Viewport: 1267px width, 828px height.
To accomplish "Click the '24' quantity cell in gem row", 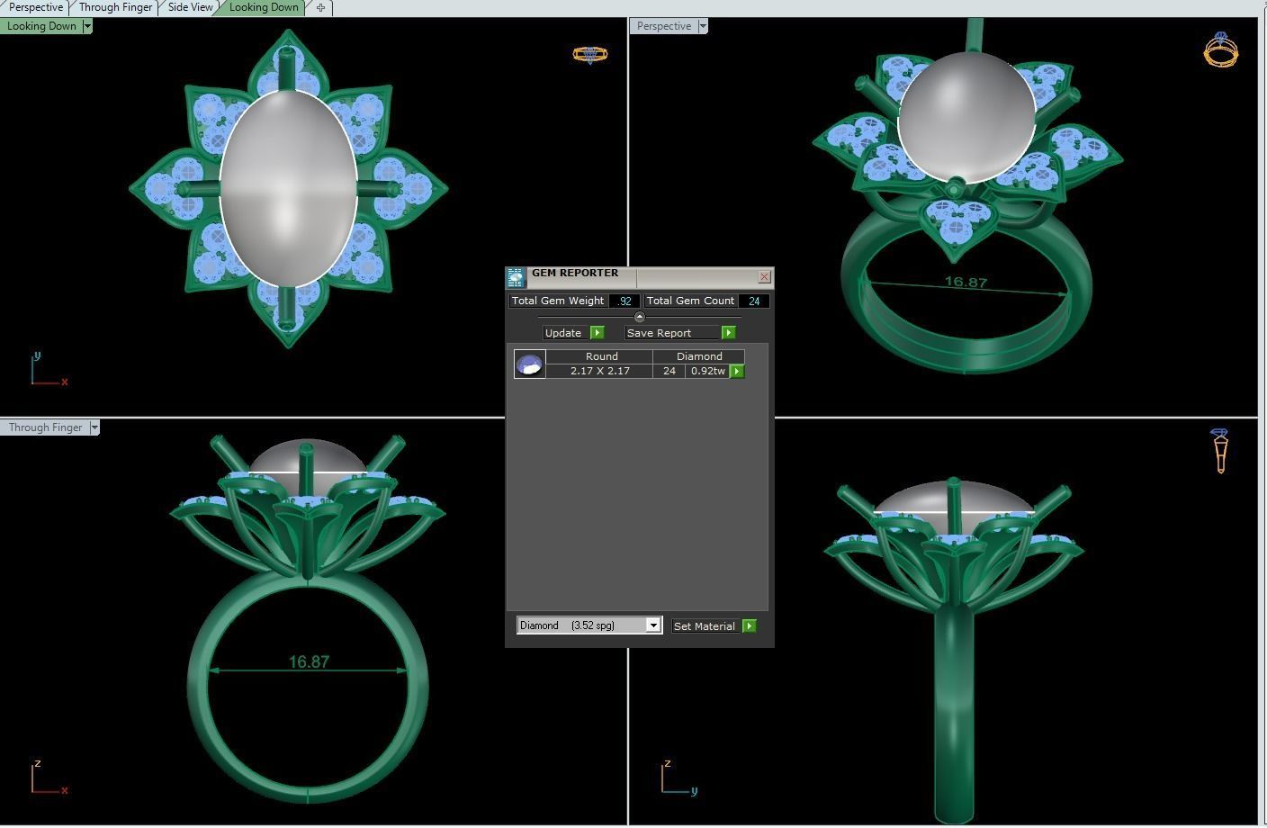I will tap(669, 371).
